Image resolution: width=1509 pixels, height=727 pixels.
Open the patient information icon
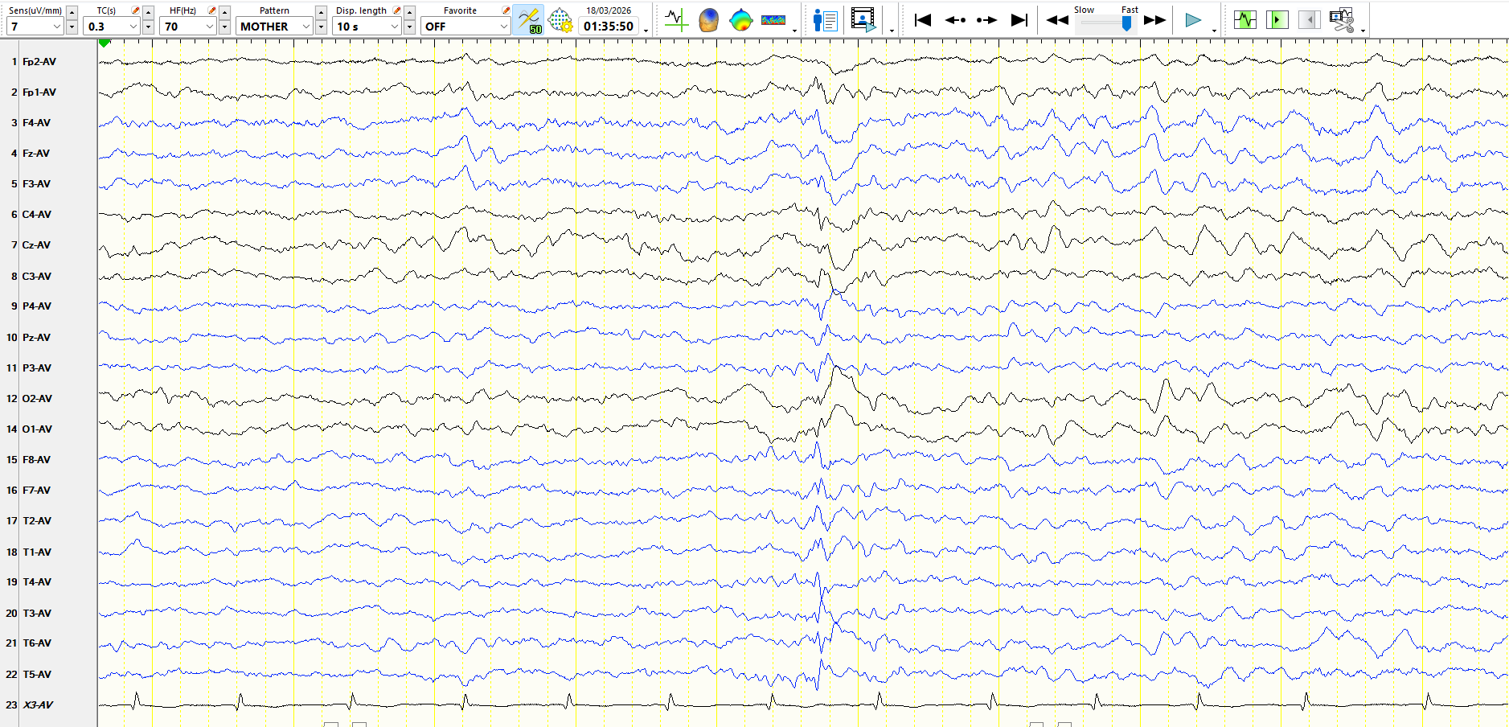[x=825, y=19]
